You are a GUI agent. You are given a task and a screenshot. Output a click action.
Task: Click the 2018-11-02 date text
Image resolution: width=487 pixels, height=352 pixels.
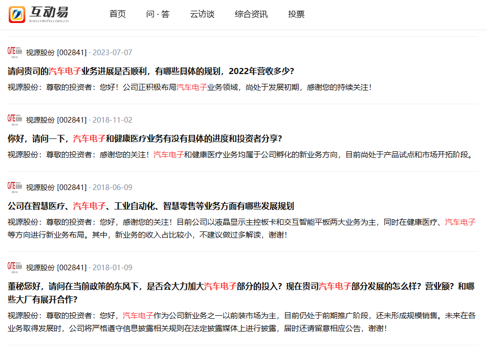point(113,120)
